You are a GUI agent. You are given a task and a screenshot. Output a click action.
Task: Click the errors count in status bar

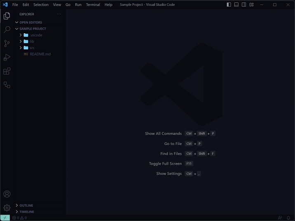point(16,218)
